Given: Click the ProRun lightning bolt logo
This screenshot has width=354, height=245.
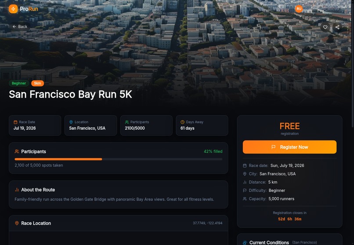Looking at the screenshot, I should [13, 9].
